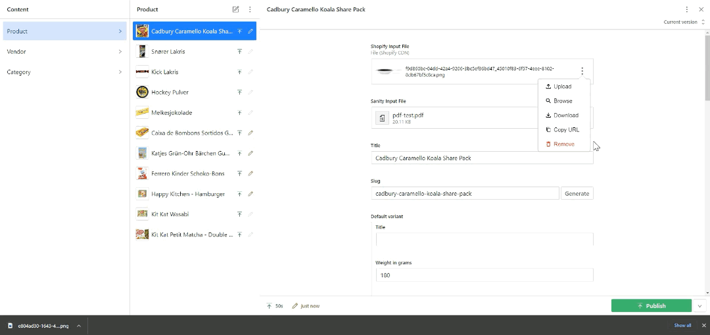Open the document options three-dot menu
This screenshot has width=710, height=335.
pos(686,9)
